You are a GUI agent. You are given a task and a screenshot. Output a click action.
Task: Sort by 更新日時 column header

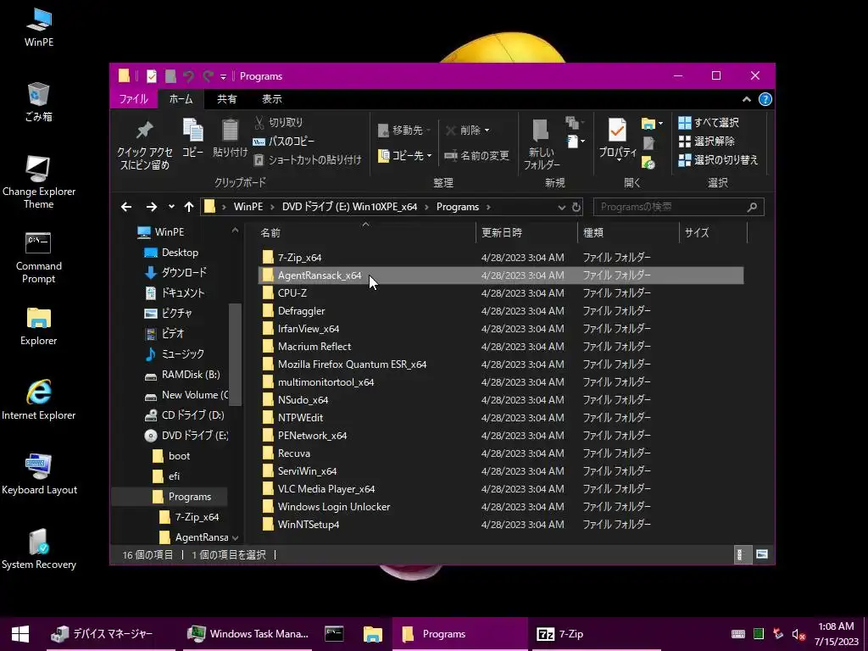click(526, 233)
